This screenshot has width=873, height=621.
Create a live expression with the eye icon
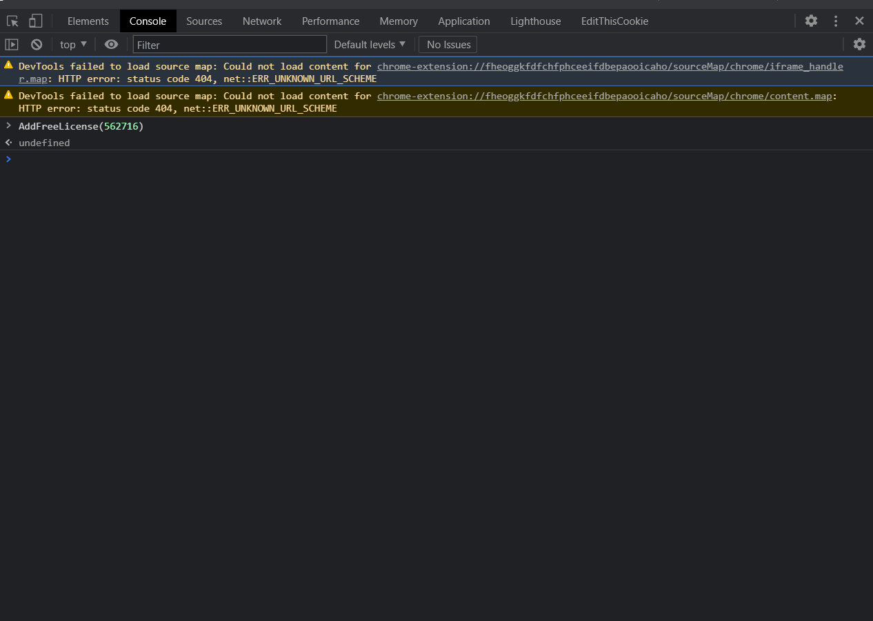tap(111, 44)
